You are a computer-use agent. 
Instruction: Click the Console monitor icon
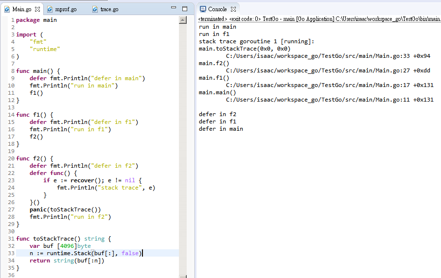pos(203,9)
